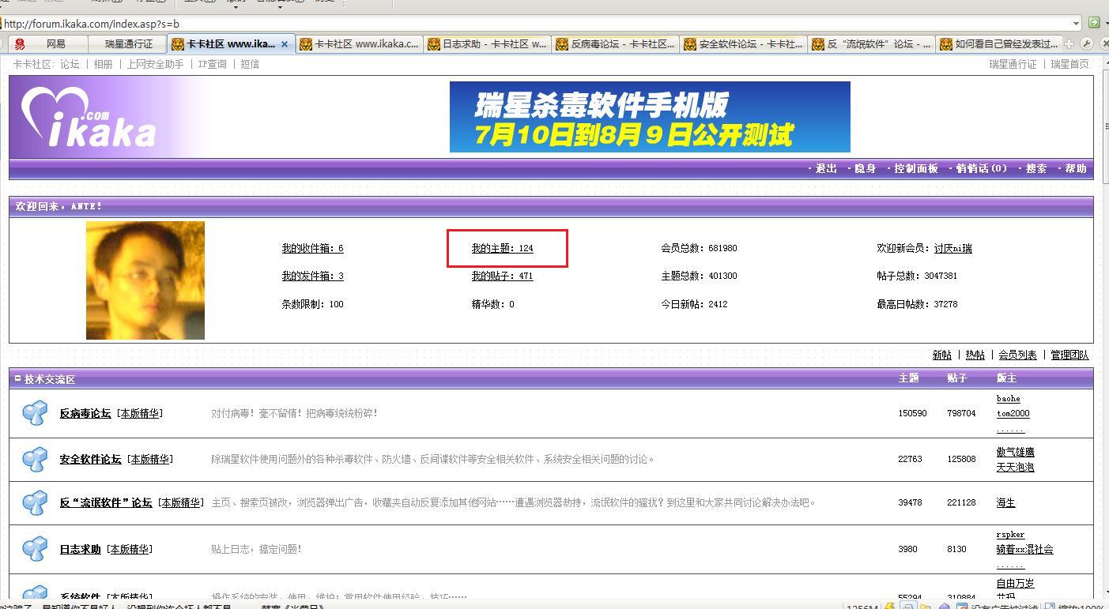1109x609 pixels.
Task: Switch to the 瑞星通行证 tab
Action: pos(128,44)
